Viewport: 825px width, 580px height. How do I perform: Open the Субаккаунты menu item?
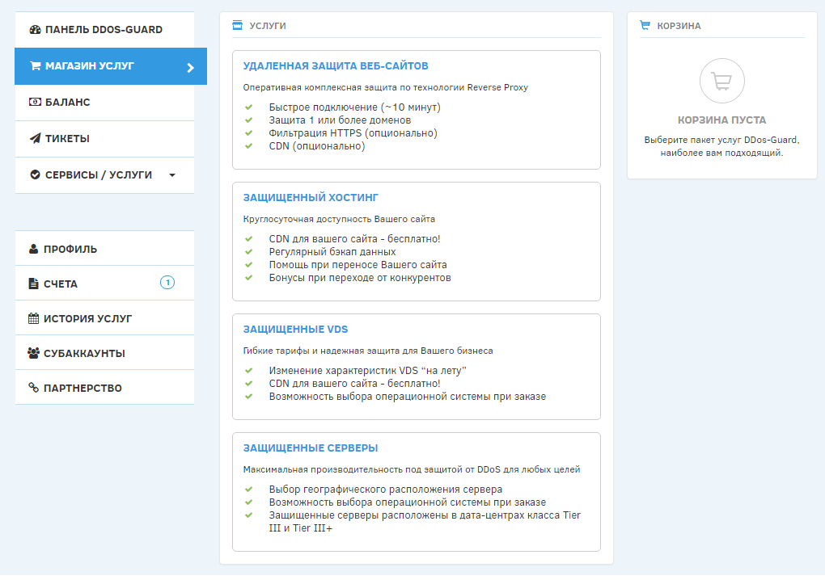coord(104,352)
